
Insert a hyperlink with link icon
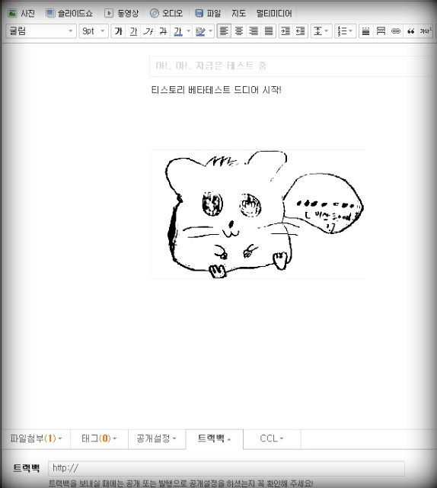tap(396, 31)
